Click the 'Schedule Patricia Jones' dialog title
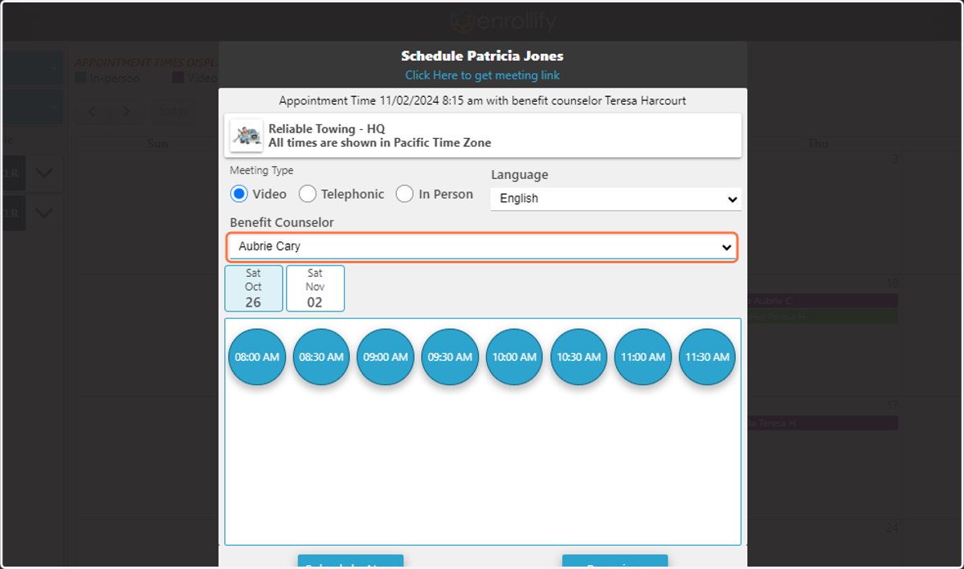Screen dimensions: 964x569 (x=482, y=56)
